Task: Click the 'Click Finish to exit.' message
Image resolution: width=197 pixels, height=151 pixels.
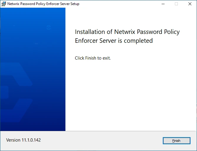Action: click(x=93, y=58)
